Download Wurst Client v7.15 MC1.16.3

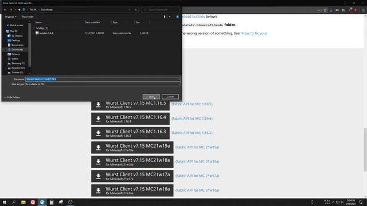[130, 133]
